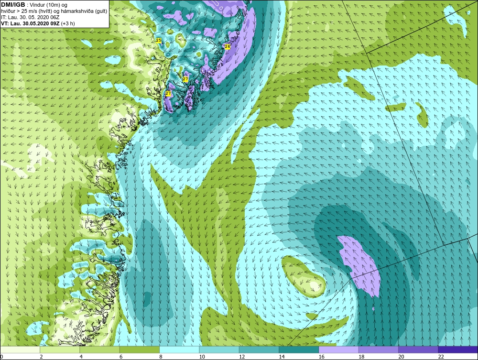This screenshot has height=360, width=478.
Task: Click the 14–16 m/s dark teal swatch
Action: point(299,349)
